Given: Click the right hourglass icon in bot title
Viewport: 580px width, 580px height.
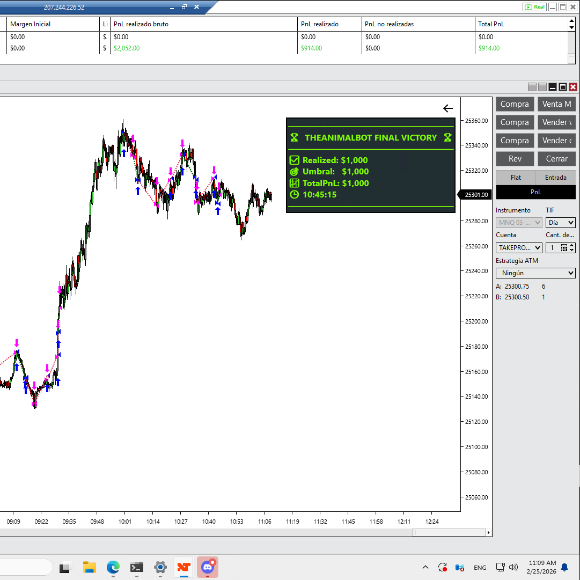Looking at the screenshot, I should point(447,137).
